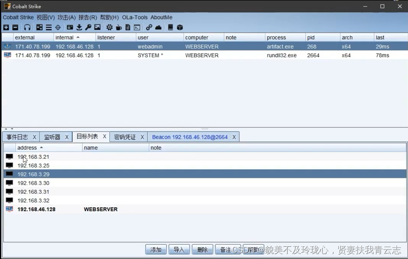Open the 帮助(H) menu
The image size is (408, 259).
[109, 17]
